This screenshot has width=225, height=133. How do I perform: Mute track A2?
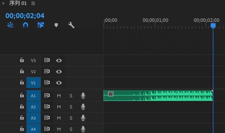tap(59, 107)
